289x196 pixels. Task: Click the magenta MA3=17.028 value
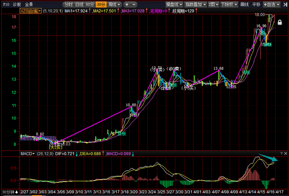click(x=133, y=11)
